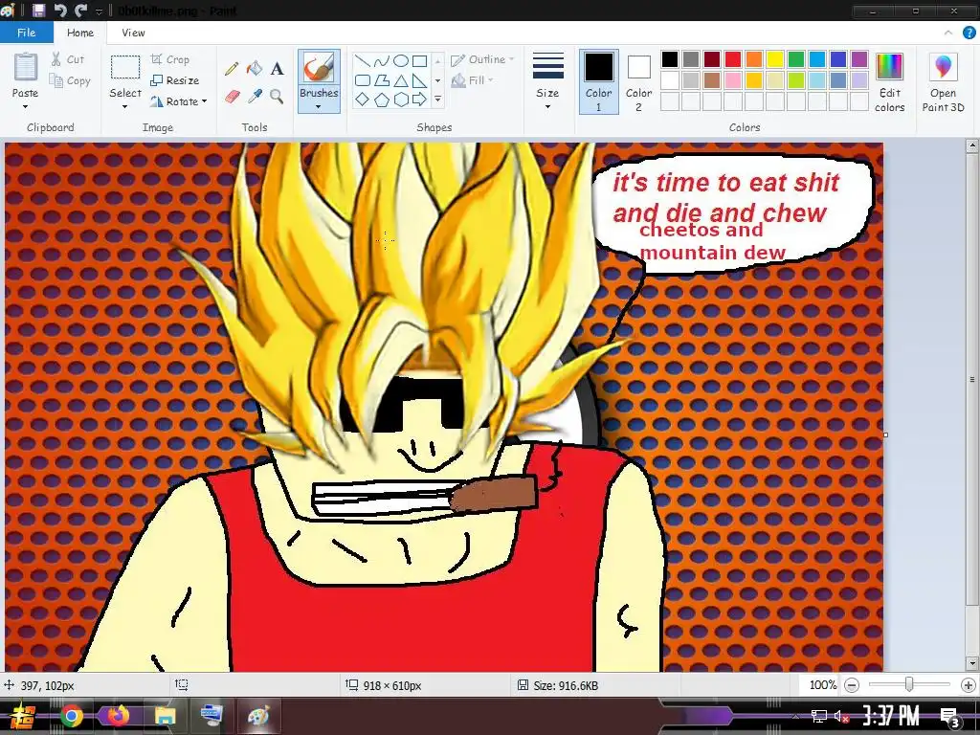Choose the Curve shape

point(381,60)
